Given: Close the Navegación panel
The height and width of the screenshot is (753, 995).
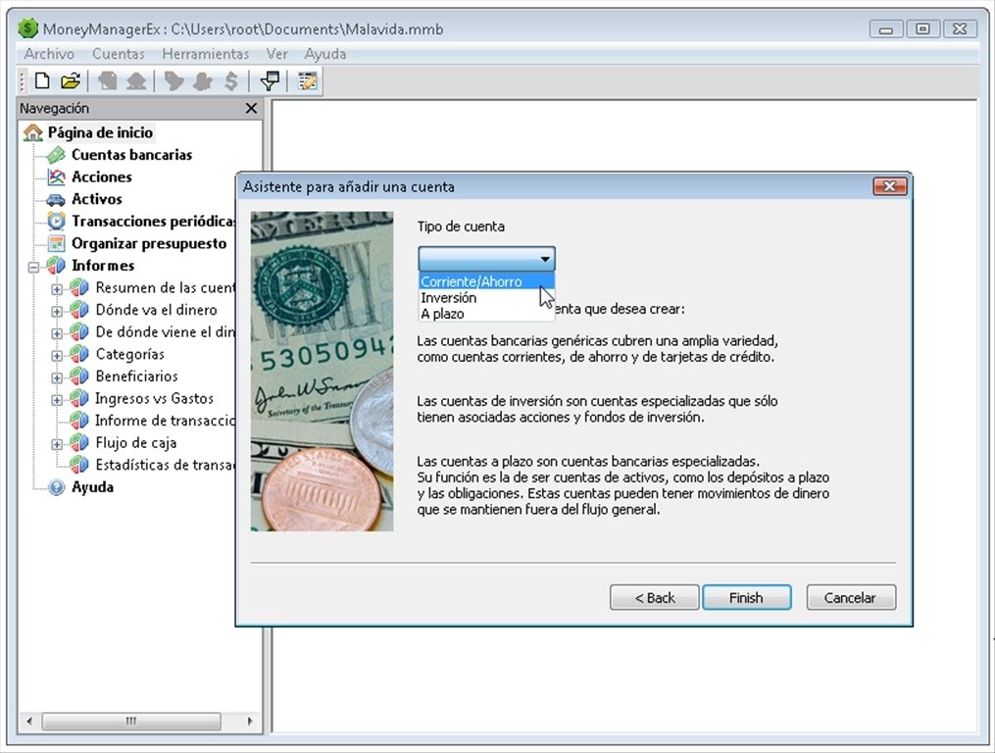Looking at the screenshot, I should pyautogui.click(x=251, y=108).
